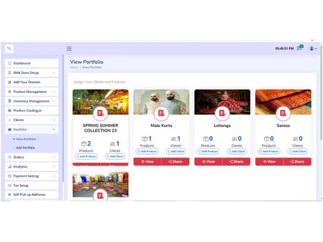Screen dimensions: 323x242
Task: Click the Tax Setup sidebar icon
Action: tap(10, 185)
